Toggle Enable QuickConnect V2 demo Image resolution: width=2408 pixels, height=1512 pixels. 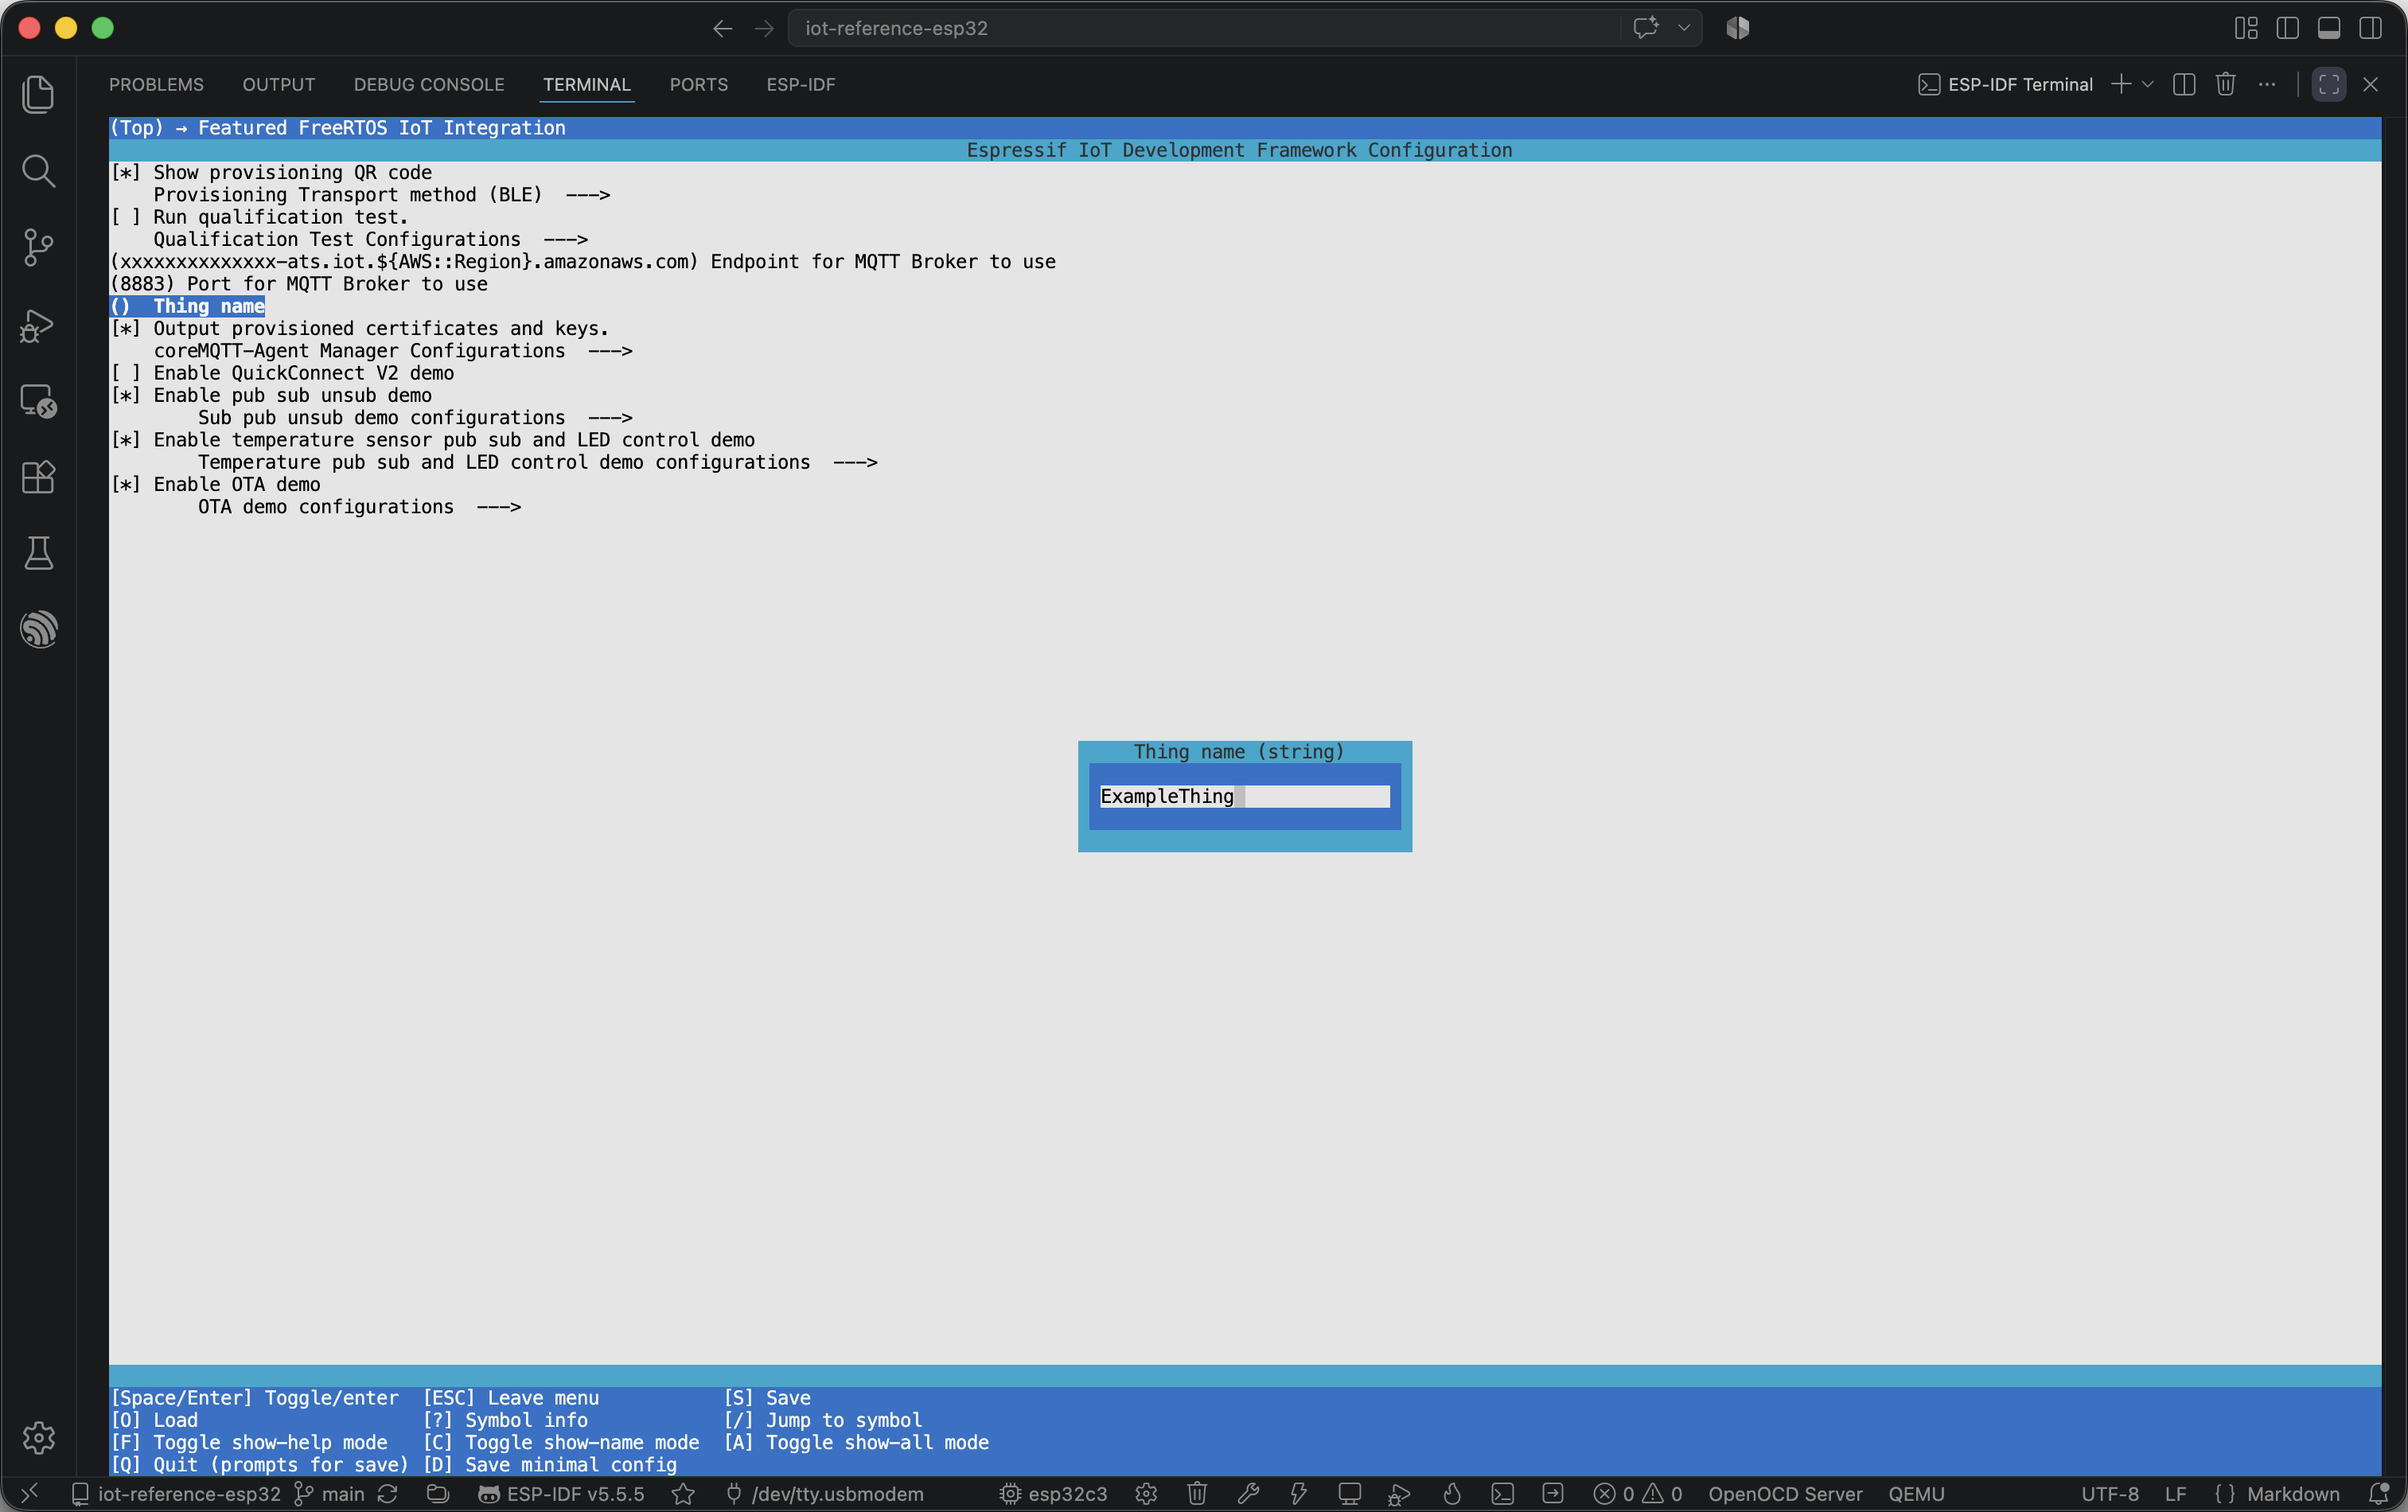click(x=282, y=373)
